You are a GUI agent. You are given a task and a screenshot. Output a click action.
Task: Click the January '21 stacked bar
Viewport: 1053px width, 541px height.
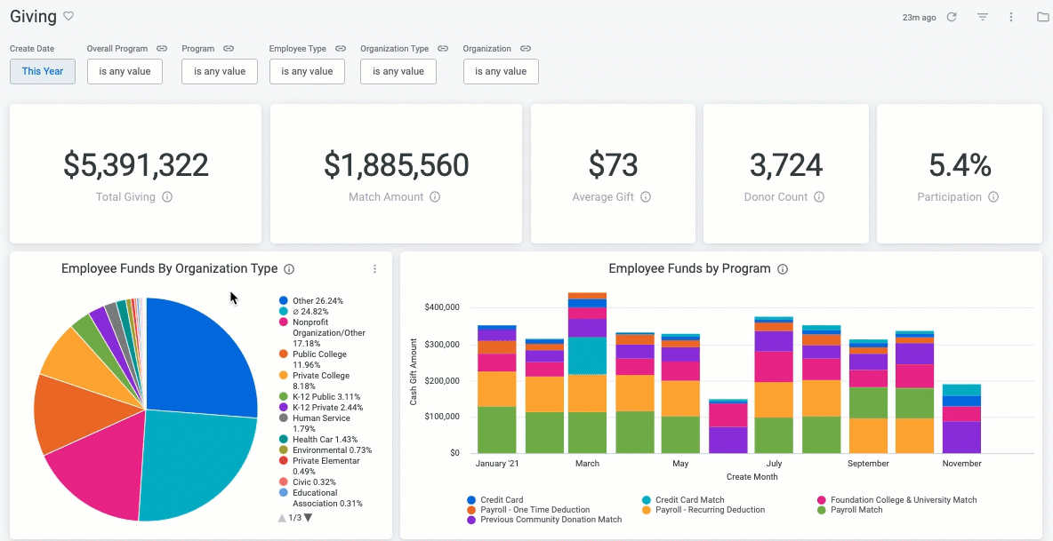point(497,389)
